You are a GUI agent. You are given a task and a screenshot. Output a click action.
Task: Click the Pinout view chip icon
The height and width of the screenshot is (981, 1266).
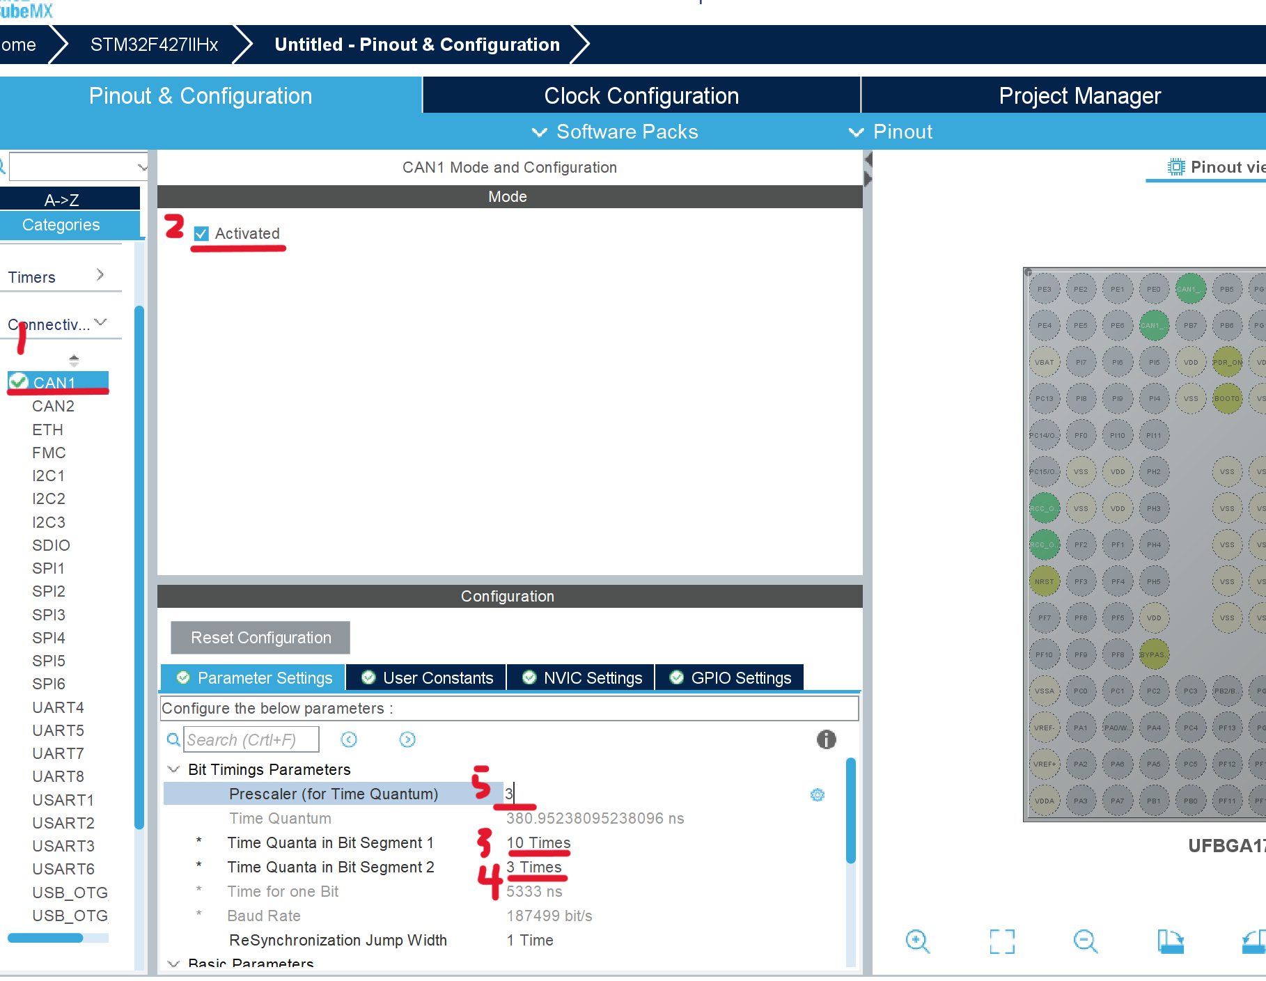tap(1176, 167)
